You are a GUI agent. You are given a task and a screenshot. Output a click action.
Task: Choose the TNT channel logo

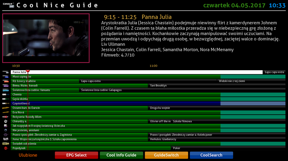tap(5, 148)
